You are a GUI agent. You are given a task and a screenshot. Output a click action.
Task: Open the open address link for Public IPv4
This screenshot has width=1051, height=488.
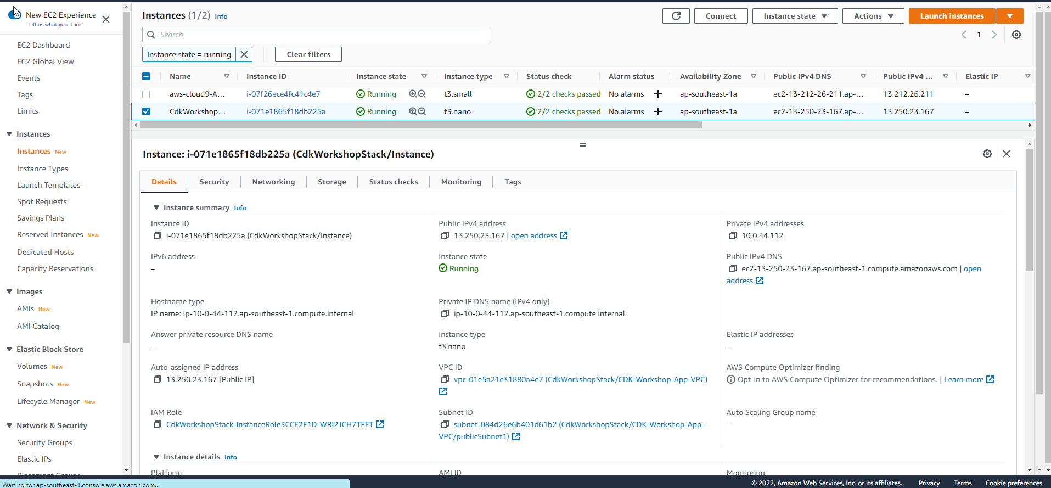539,235
